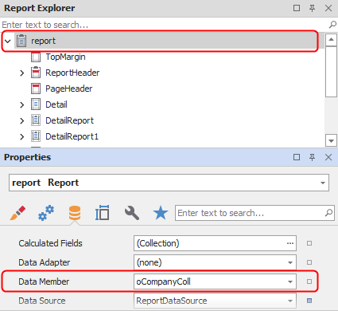
Task: Select the PageHeader tree item
Action: point(69,89)
